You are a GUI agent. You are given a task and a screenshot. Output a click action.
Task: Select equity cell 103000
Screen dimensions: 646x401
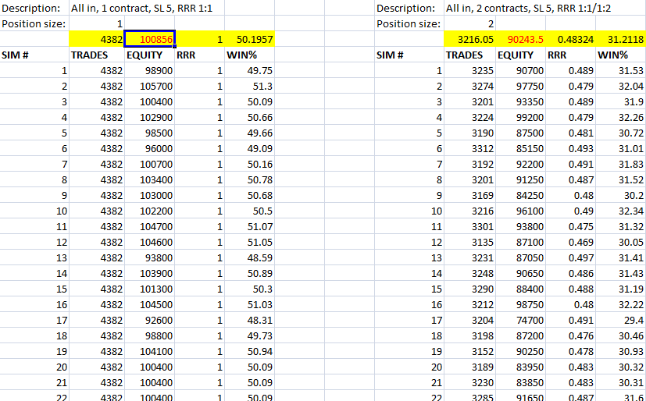click(x=149, y=196)
